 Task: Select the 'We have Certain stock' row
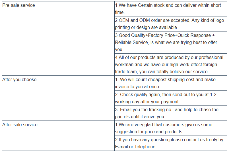pos(171,9)
